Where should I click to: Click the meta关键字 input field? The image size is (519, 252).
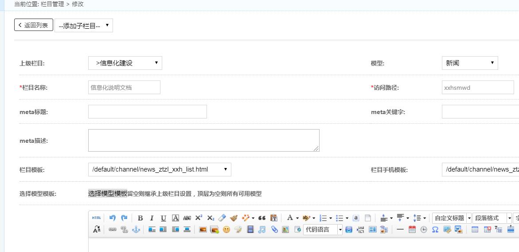point(480,112)
